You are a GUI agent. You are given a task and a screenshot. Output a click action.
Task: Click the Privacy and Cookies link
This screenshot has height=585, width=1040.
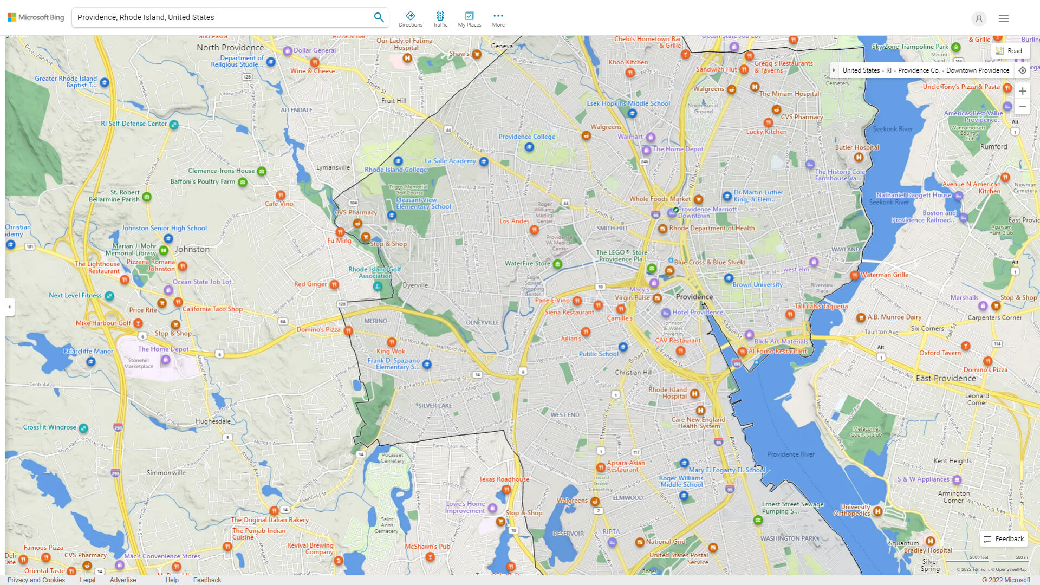[36, 580]
